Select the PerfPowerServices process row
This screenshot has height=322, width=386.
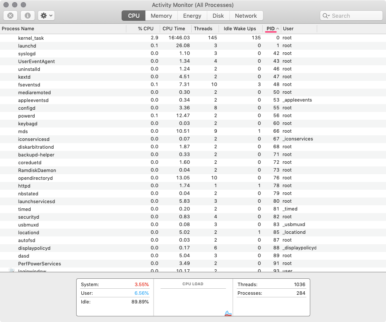coord(193,264)
